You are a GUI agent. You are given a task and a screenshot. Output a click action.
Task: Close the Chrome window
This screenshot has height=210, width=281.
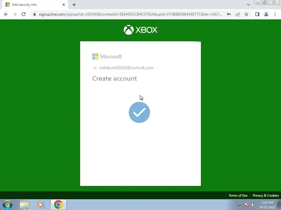[274, 2]
